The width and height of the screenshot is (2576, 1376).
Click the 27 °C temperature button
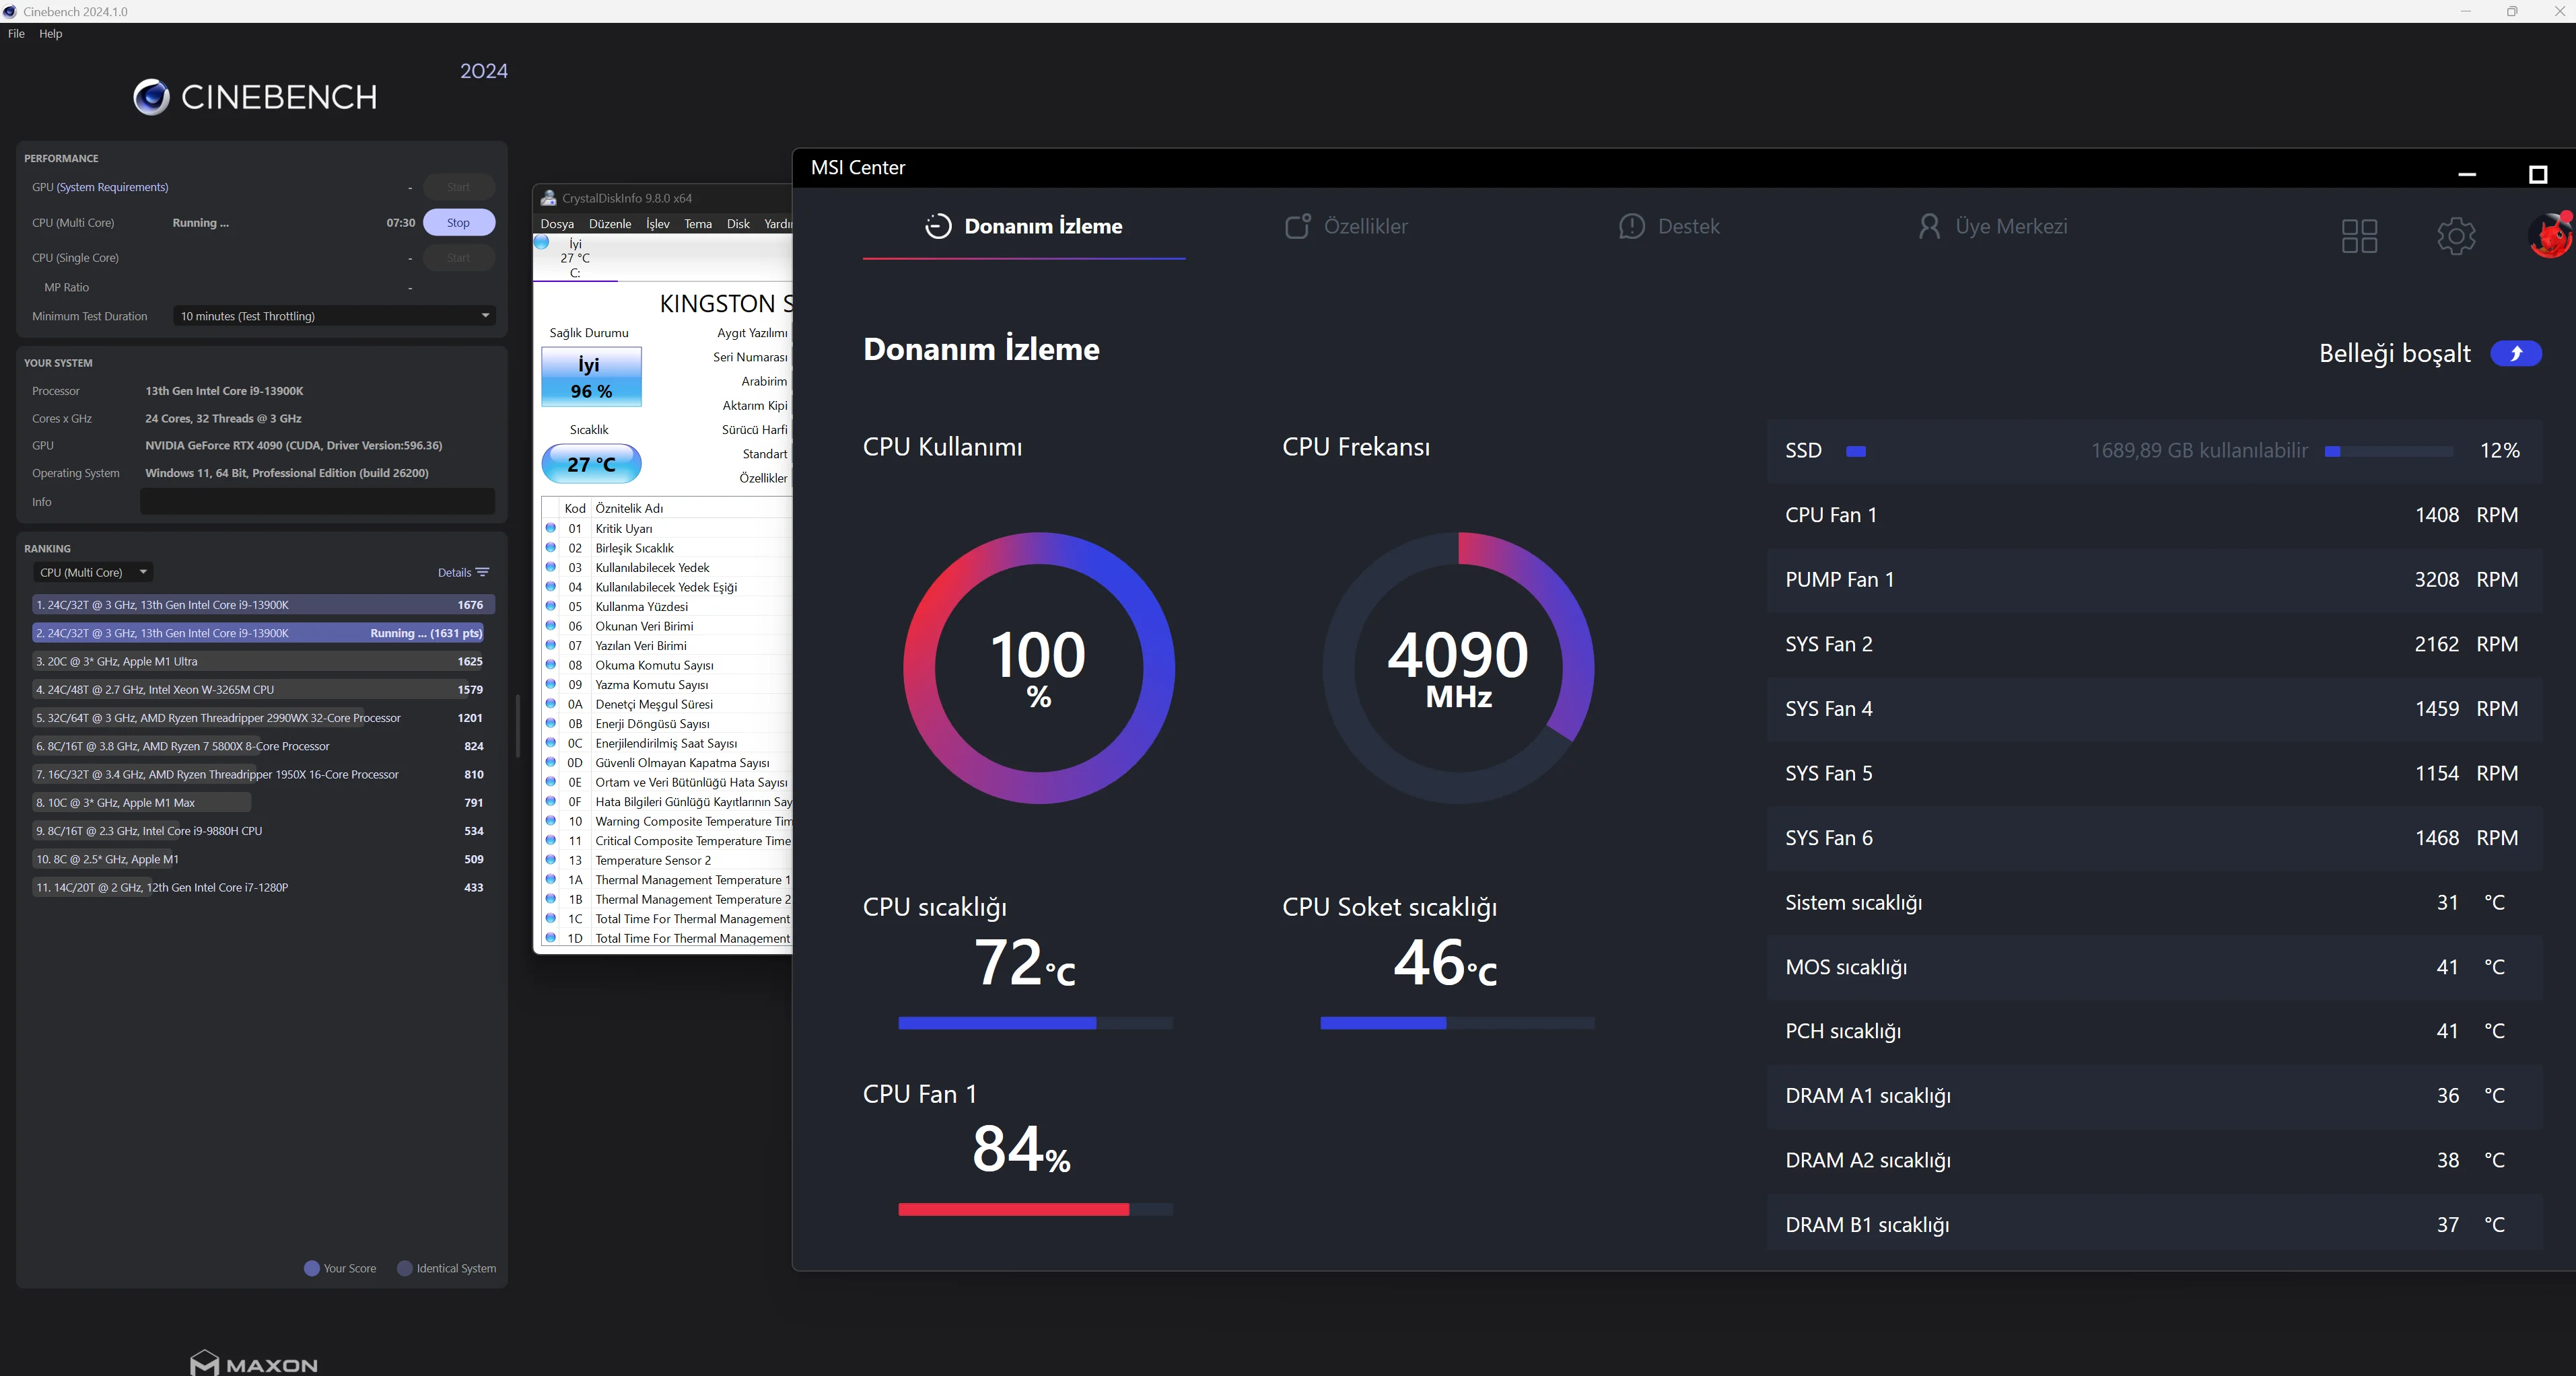pos(591,464)
